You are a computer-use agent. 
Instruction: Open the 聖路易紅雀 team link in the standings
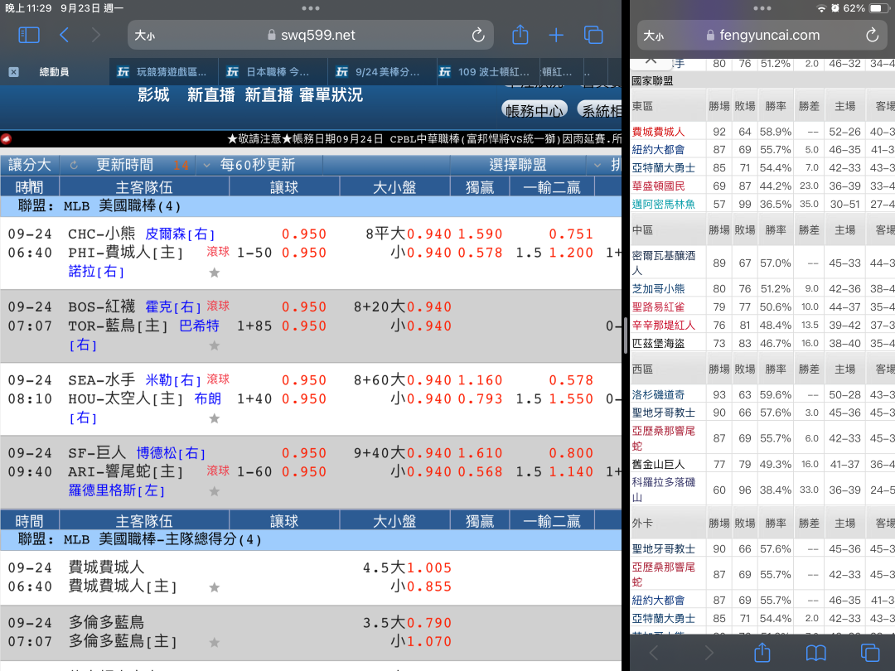pyautogui.click(x=658, y=307)
